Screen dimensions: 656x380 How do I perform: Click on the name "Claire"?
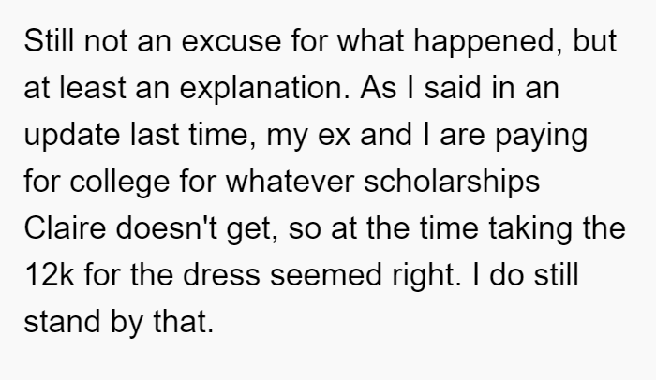(x=65, y=228)
